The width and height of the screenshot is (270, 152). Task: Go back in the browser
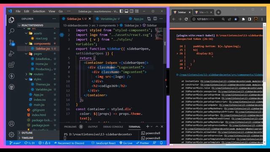[x=174, y=19]
